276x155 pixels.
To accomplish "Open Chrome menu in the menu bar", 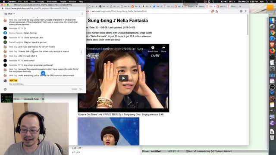I will [12, 2].
